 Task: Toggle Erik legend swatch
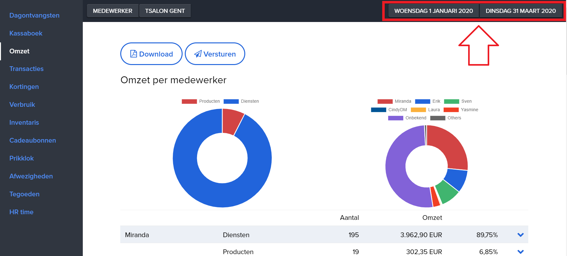pos(422,101)
